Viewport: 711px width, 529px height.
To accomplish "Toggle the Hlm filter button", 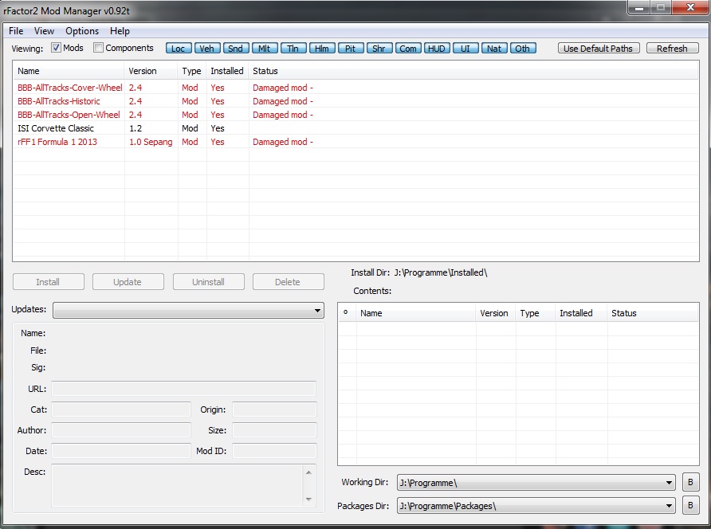I will 322,49.
